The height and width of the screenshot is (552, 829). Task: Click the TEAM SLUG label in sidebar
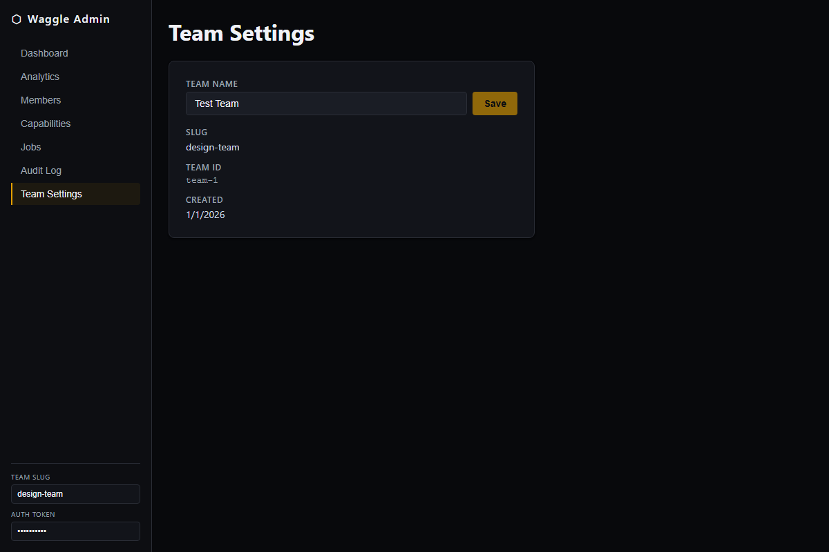30,477
